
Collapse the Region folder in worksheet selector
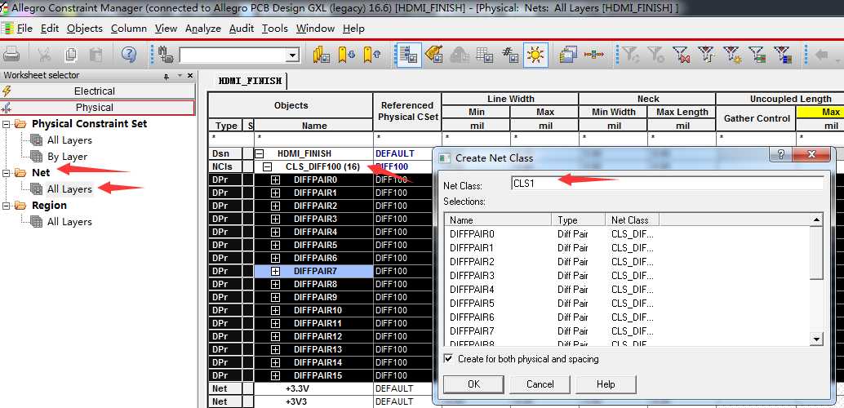[x=7, y=206]
